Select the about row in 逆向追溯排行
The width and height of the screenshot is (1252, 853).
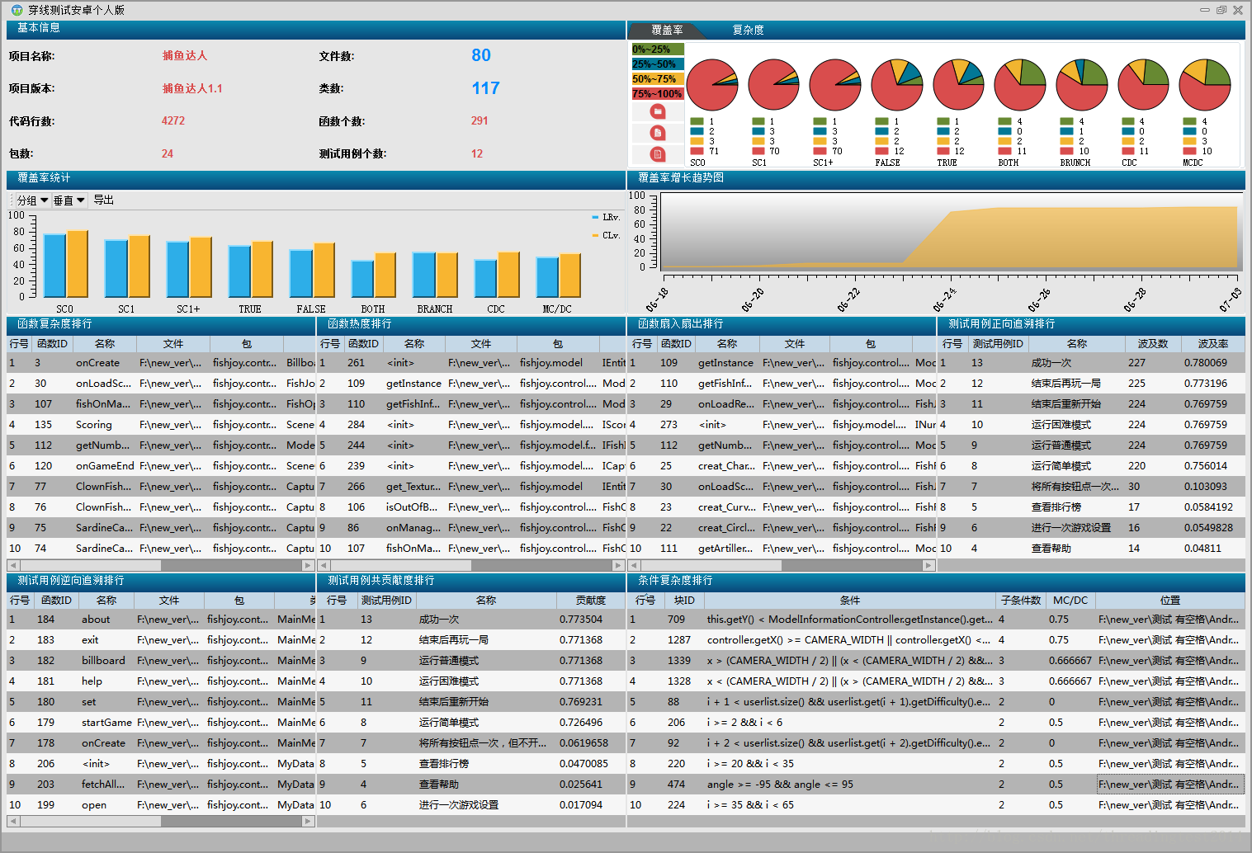pyautogui.click(x=161, y=620)
